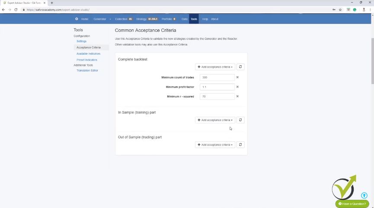Remove the Minimum r-squared criterion
Viewport: 374px width, 208px height.
point(237,96)
